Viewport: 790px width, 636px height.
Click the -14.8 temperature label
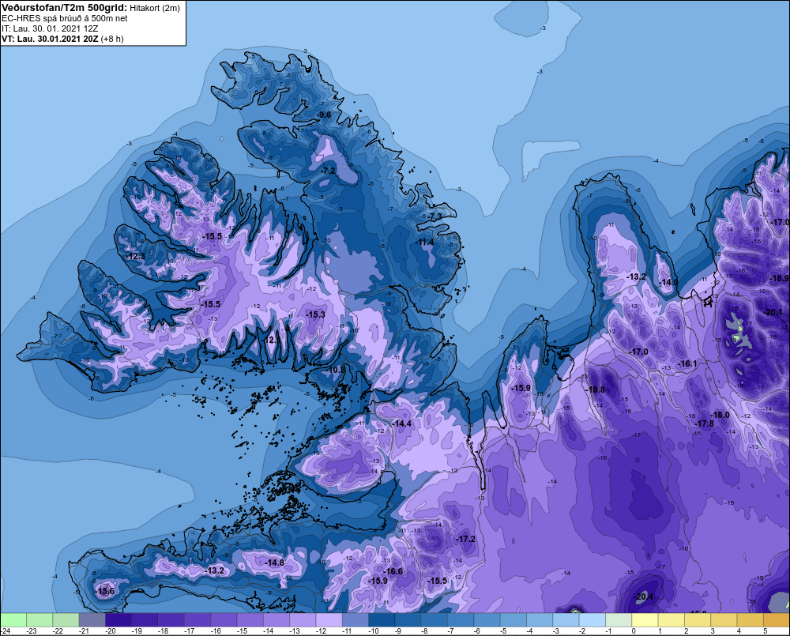(275, 563)
